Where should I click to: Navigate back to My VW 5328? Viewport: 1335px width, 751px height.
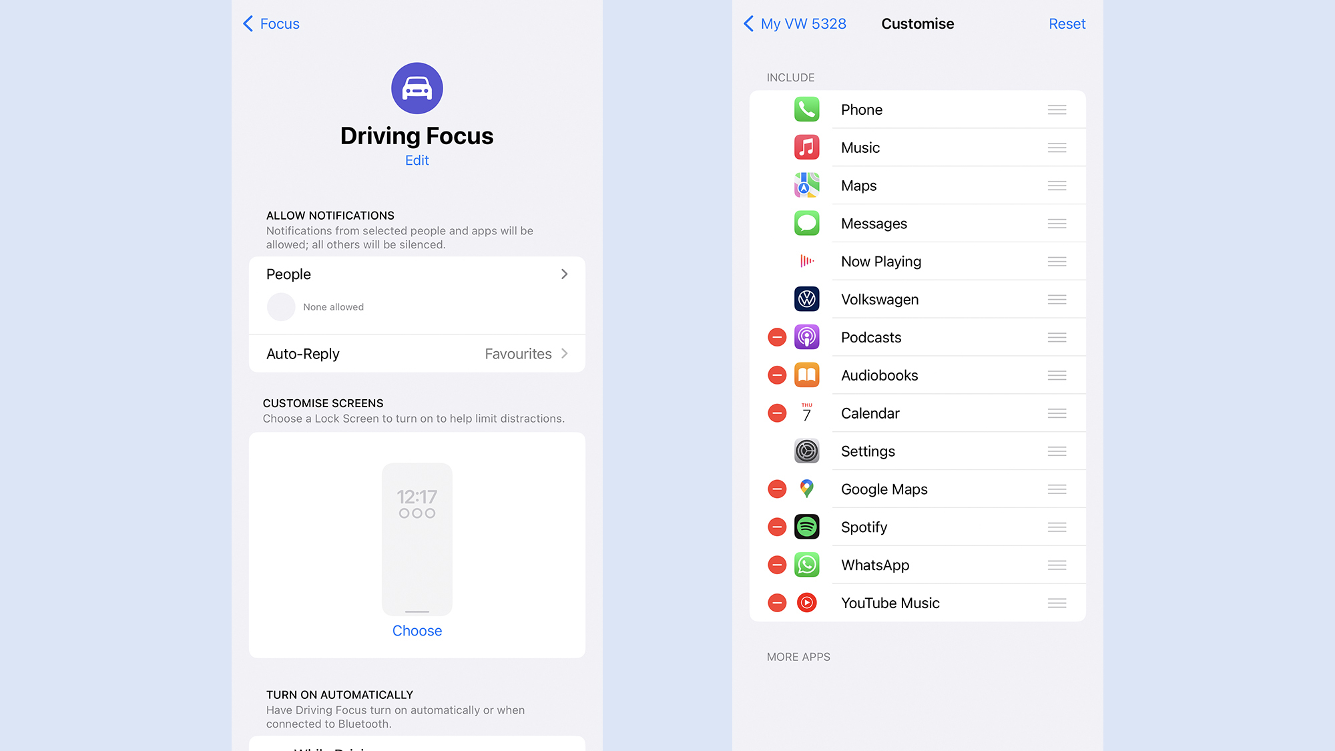tap(795, 24)
